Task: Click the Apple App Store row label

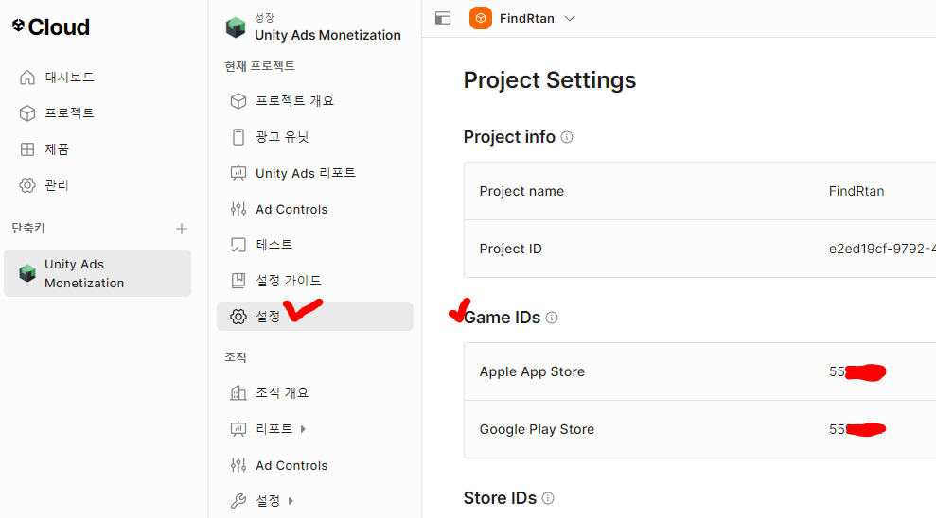Action: (x=532, y=372)
